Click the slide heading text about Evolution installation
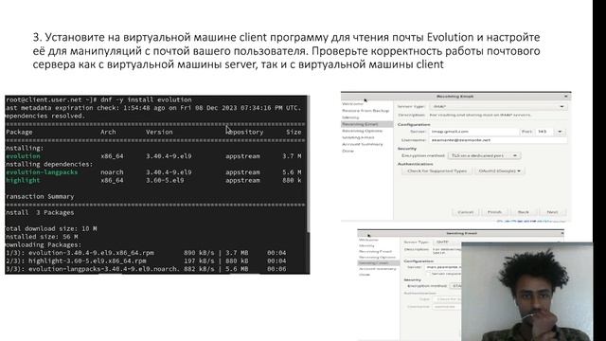606x341 pixels. pos(286,50)
